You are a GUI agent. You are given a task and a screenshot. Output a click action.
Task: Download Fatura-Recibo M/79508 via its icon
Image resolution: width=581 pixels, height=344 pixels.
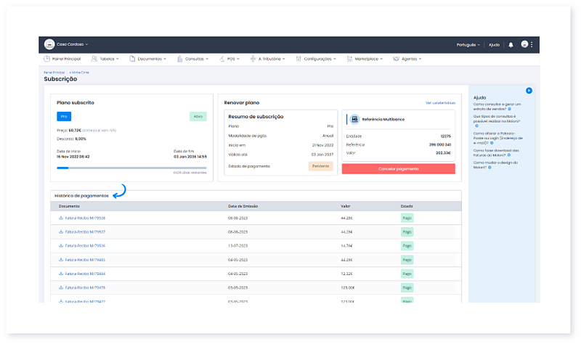(x=61, y=218)
